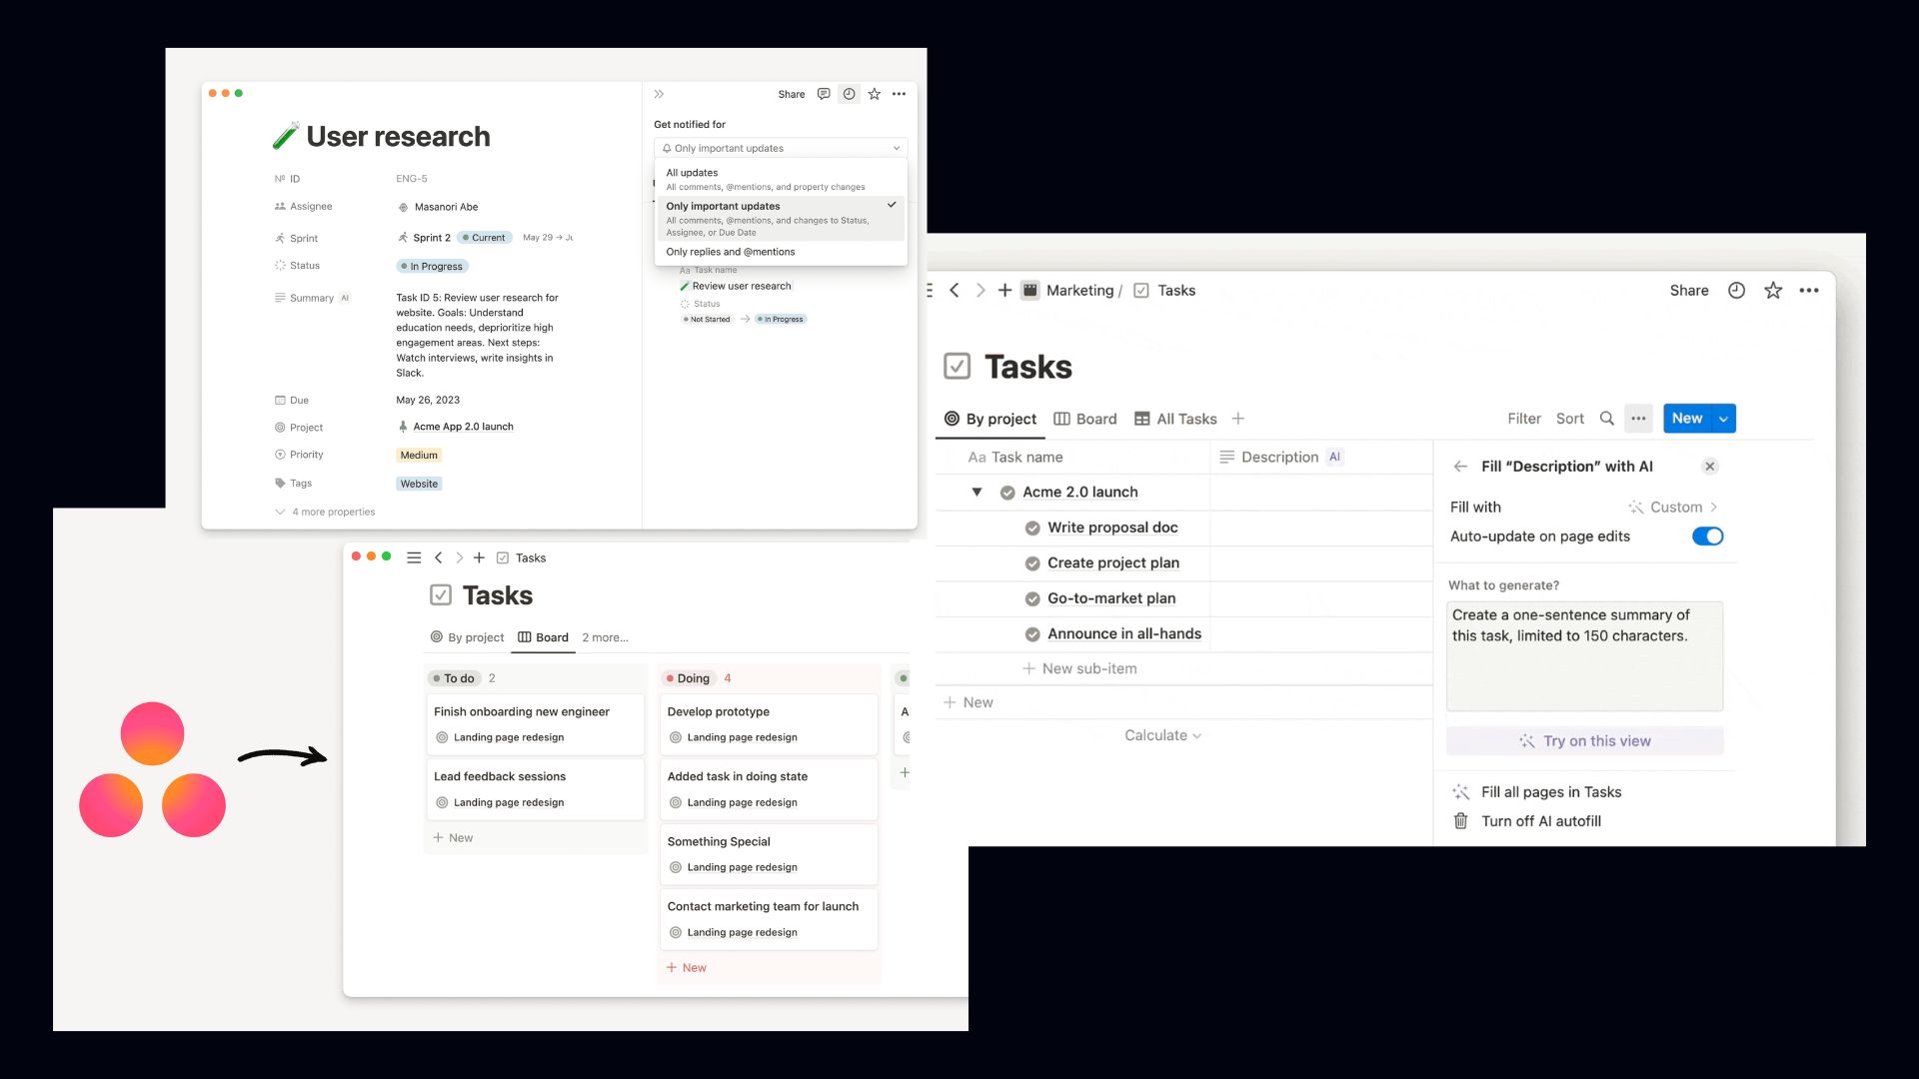This screenshot has width=1919, height=1079.
Task: Open the Only important updates dropdown
Action: click(781, 148)
